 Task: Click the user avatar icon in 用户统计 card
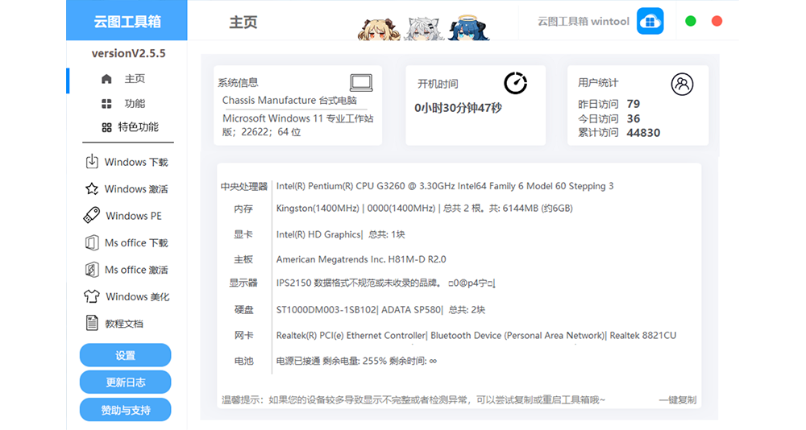tap(682, 85)
